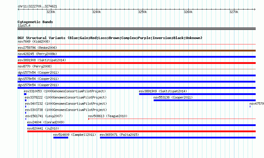Open esv3378222 1000GenomesConsortiumPilotProject label
Image resolution: width=264 pixels, height=158 pixels.
(66, 97)
